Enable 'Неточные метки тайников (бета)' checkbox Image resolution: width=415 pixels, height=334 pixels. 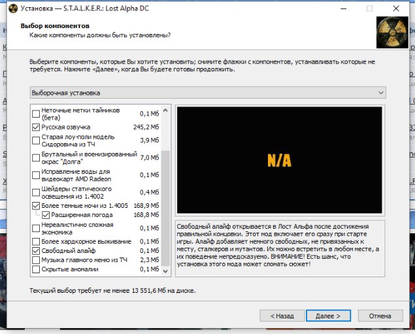click(x=36, y=114)
